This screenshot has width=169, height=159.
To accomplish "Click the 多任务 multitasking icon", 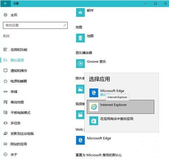I will coord(5,123).
